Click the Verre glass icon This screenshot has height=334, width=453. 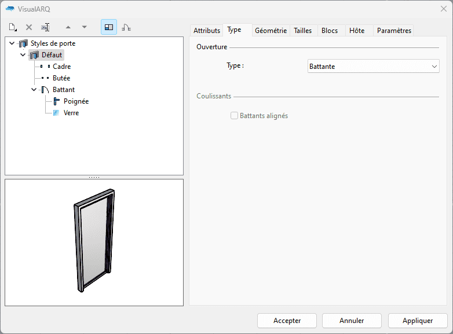tap(56, 112)
